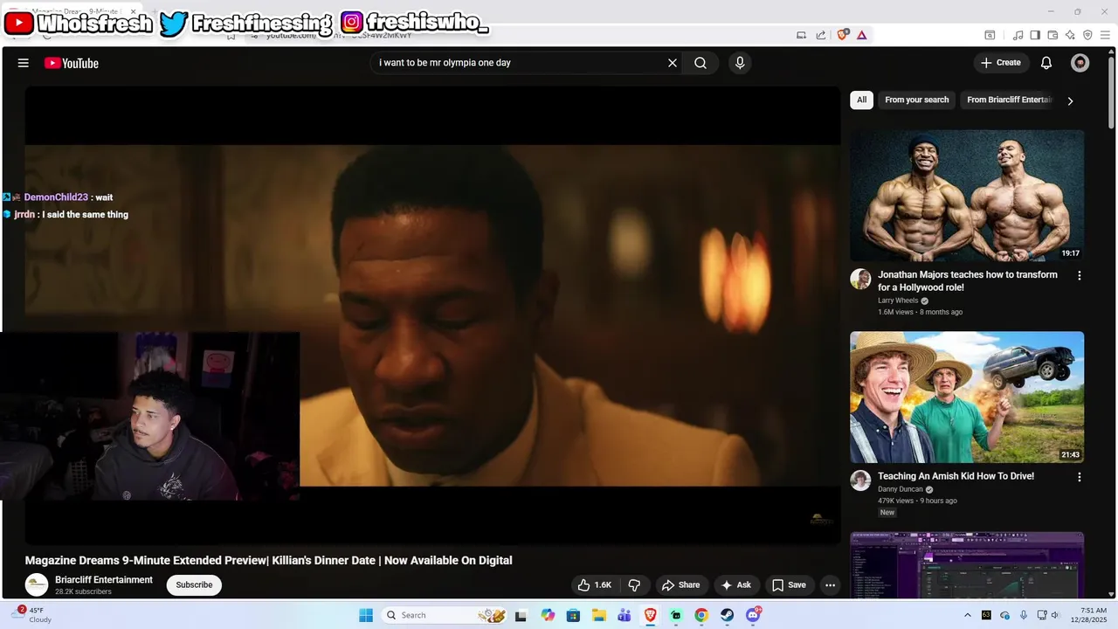This screenshot has height=629, width=1118.
Task: Open the Amish Kid driving video thumbnail
Action: tap(967, 397)
